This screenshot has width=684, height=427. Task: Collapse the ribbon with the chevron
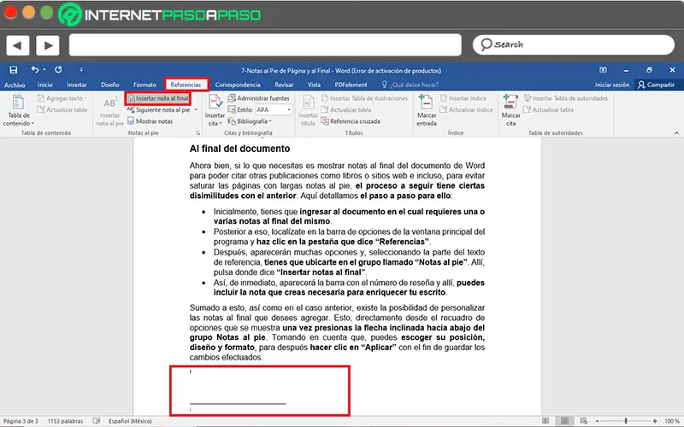click(676, 133)
